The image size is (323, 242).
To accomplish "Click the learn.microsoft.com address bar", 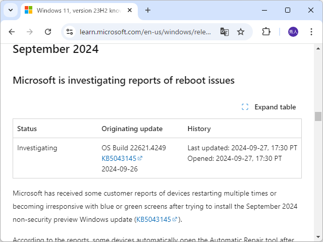I will point(145,32).
